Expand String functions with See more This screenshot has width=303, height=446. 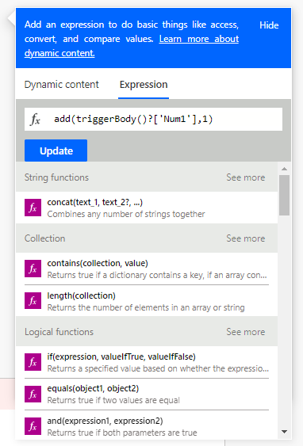point(245,177)
